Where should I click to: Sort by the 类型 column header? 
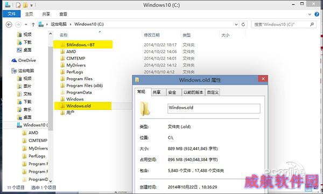(187, 35)
